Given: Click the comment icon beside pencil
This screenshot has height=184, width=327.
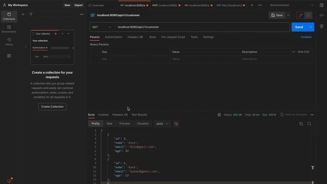Looking at the screenshot, I should pos(308,15).
